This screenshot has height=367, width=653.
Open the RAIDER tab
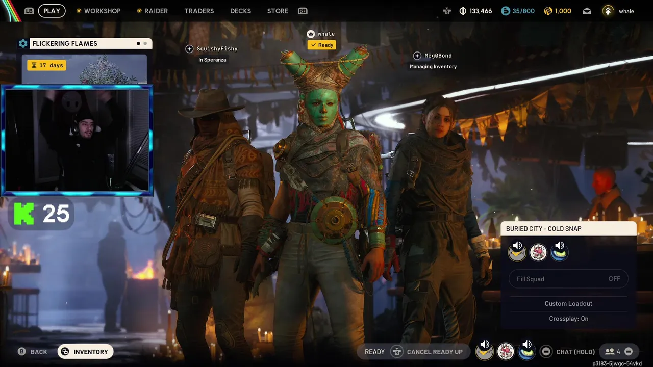(156, 11)
